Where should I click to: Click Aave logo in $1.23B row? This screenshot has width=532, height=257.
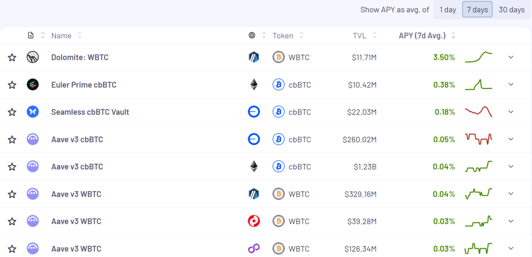click(x=33, y=166)
